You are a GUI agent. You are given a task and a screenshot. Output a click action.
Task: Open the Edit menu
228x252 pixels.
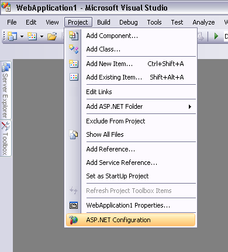[31, 22]
